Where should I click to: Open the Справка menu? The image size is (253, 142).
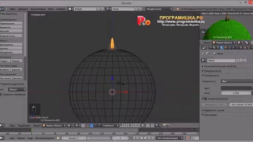coord(60,9)
